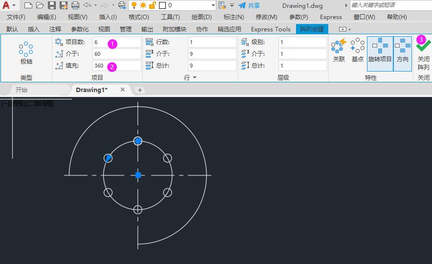
Task: Add a new drawing tab with plus button
Action: (140, 90)
